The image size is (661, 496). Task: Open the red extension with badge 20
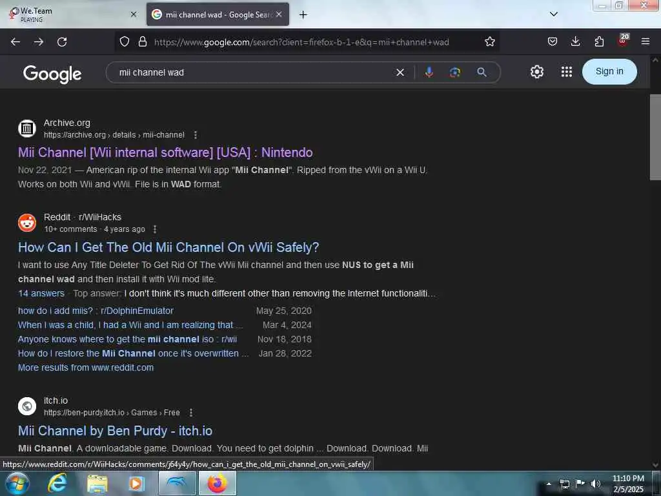[x=623, y=41]
